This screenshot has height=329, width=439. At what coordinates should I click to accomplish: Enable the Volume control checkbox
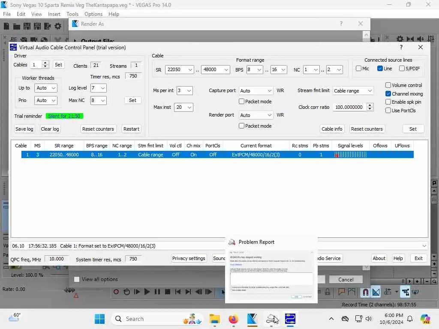click(388, 85)
